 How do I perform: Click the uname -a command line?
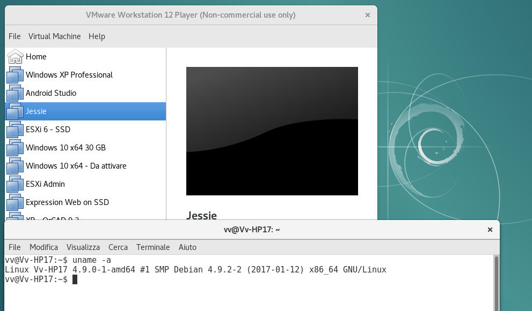[x=58, y=260]
